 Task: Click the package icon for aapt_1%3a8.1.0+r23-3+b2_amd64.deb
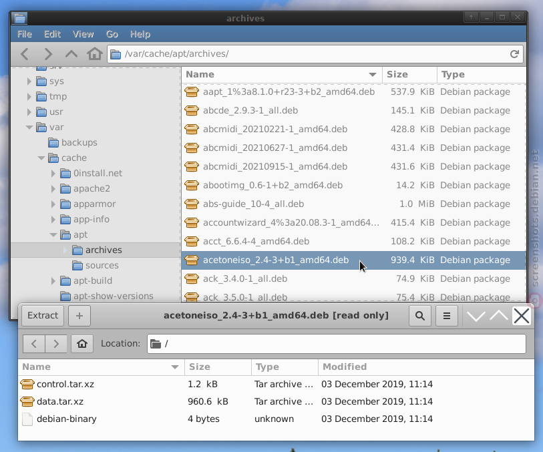point(192,91)
